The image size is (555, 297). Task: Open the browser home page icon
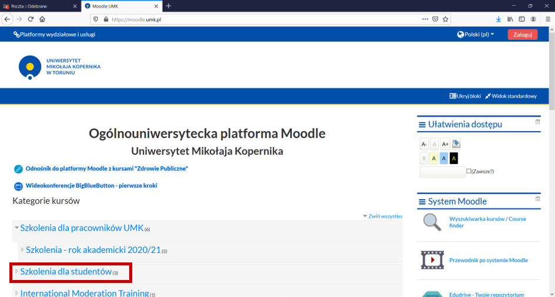pos(42,19)
